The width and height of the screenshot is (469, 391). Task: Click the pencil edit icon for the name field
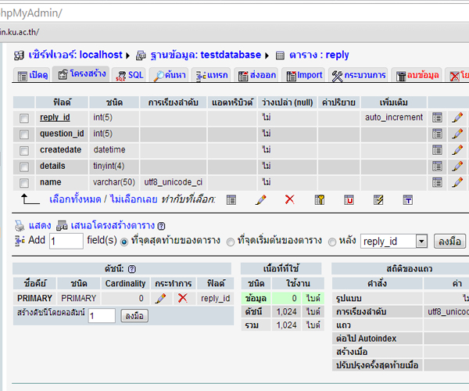point(457,182)
